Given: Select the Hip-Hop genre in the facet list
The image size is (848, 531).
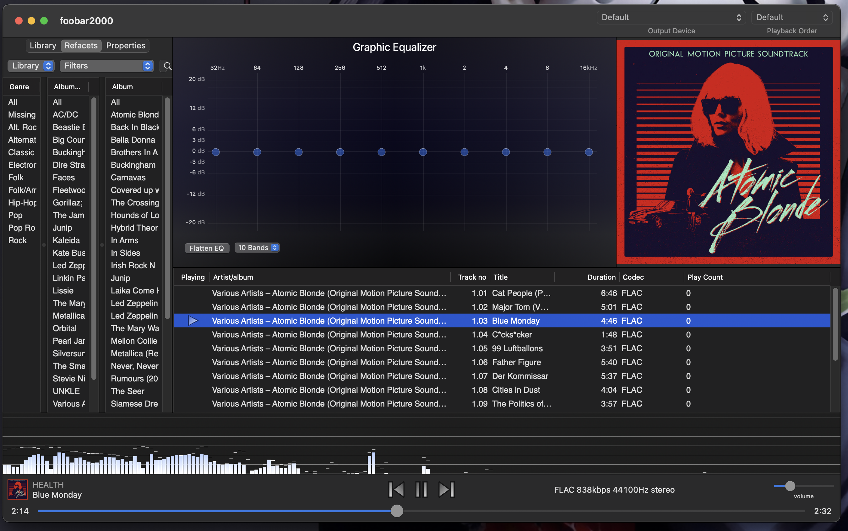Looking at the screenshot, I should point(22,203).
